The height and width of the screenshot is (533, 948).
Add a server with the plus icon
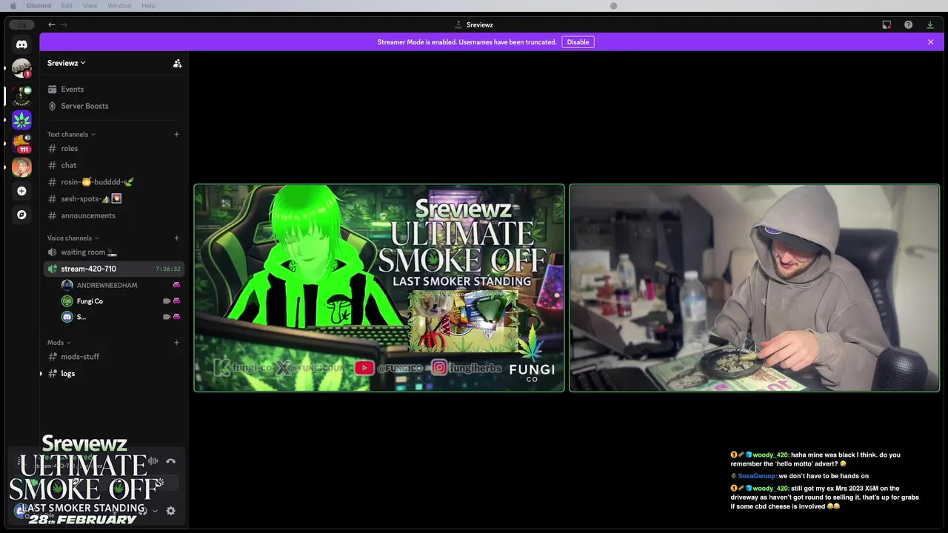point(21,191)
